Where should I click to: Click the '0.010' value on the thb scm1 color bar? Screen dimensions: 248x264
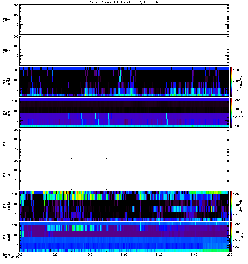tap(237, 117)
